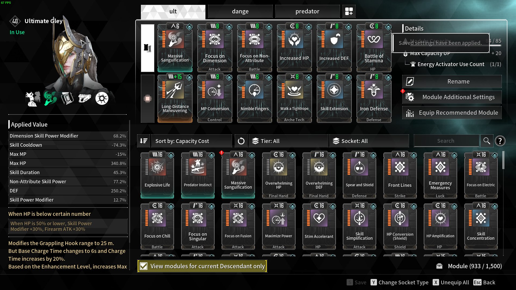Viewport: 516px width, 290px height.
Task: Open the Sort by Capacity Cost dropdown
Action: [x=192, y=141]
